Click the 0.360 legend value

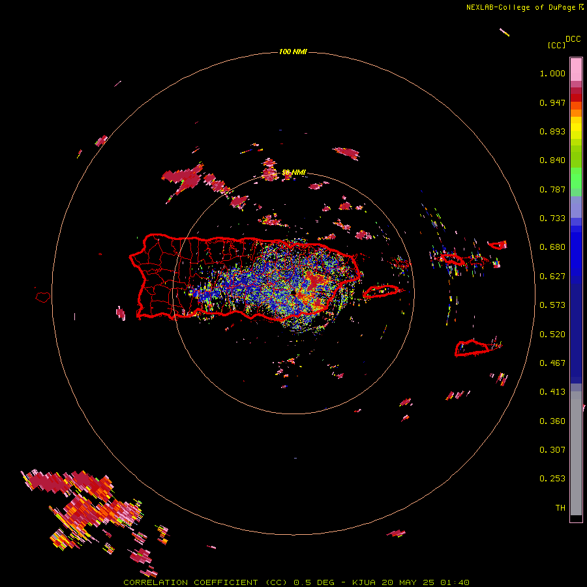[x=552, y=421]
